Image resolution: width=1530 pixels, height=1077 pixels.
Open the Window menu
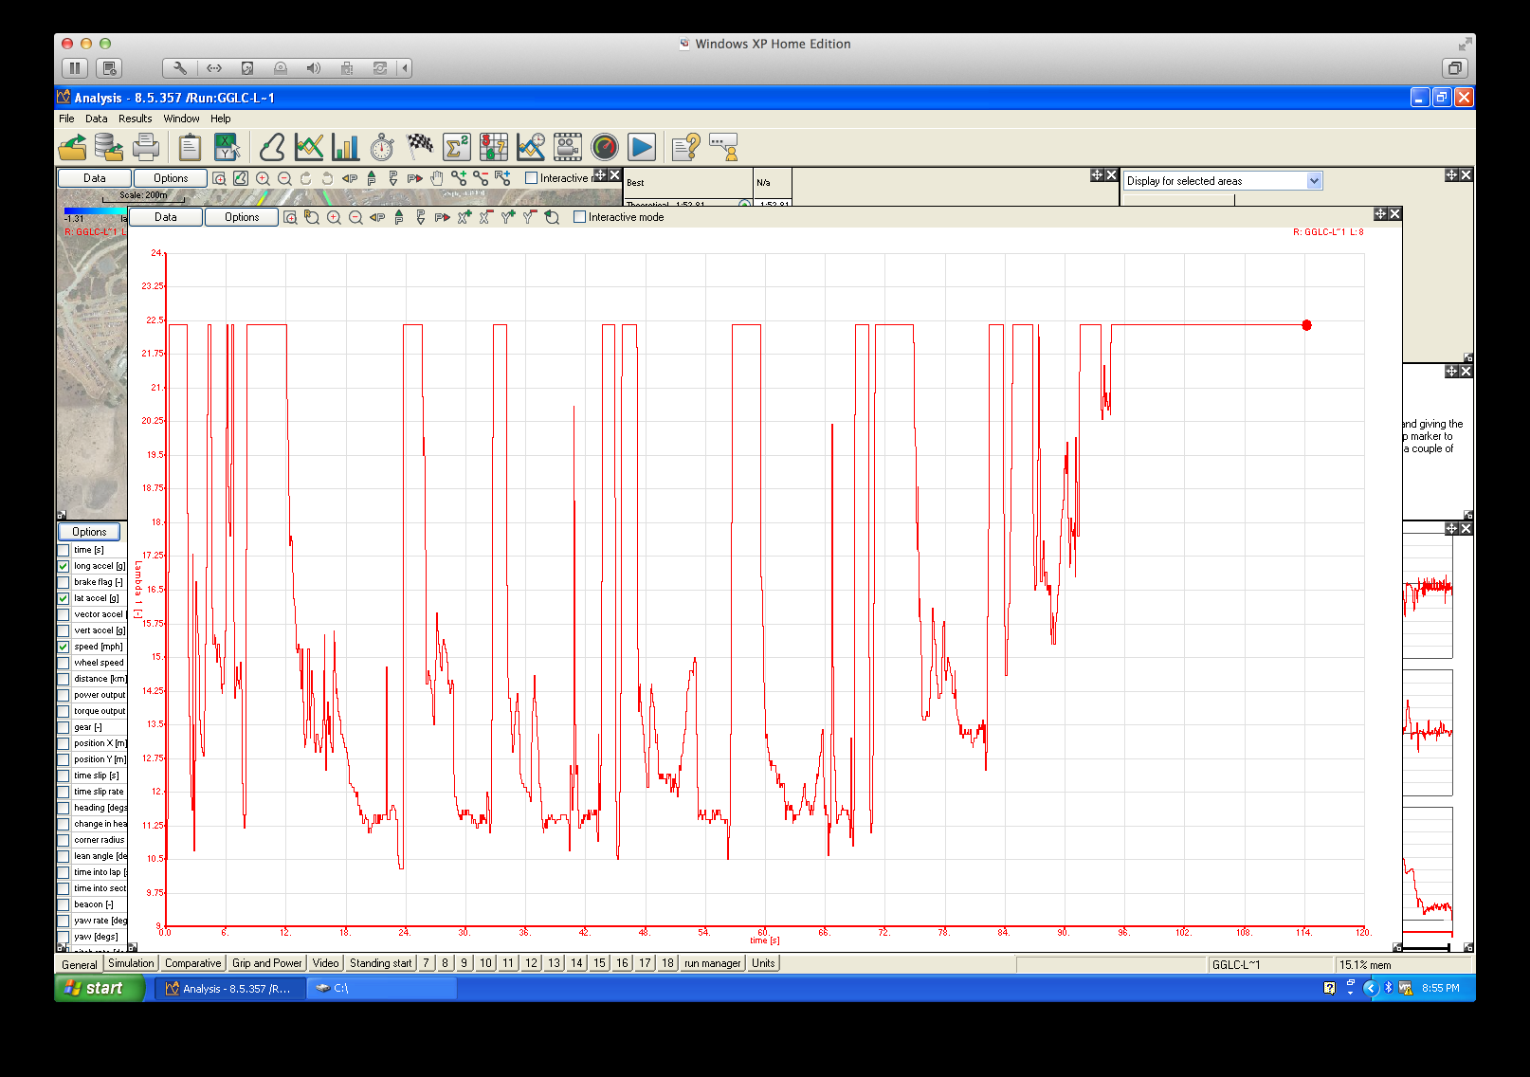click(181, 119)
